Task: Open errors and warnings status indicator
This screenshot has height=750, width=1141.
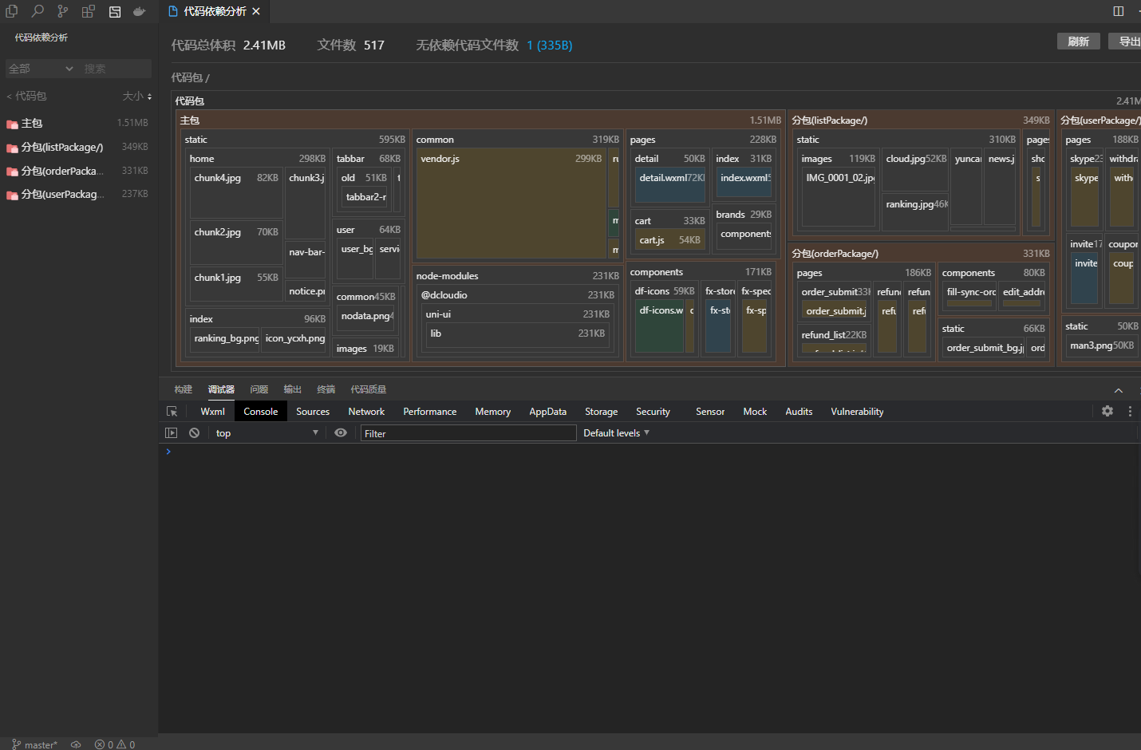Action: (115, 744)
